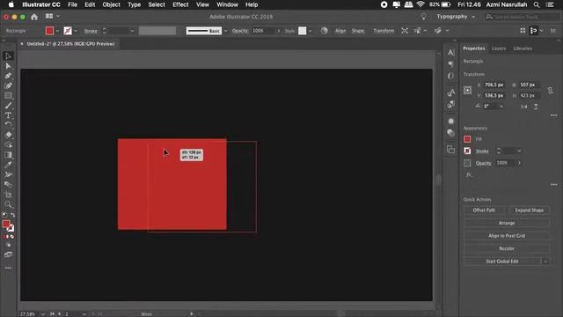563x317 pixels.
Task: Click the lightbulb Discover icon
Action: click(424, 17)
